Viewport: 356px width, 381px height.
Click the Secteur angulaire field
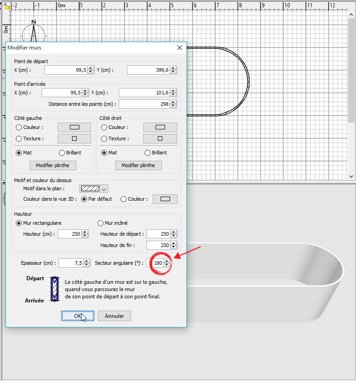click(x=155, y=263)
